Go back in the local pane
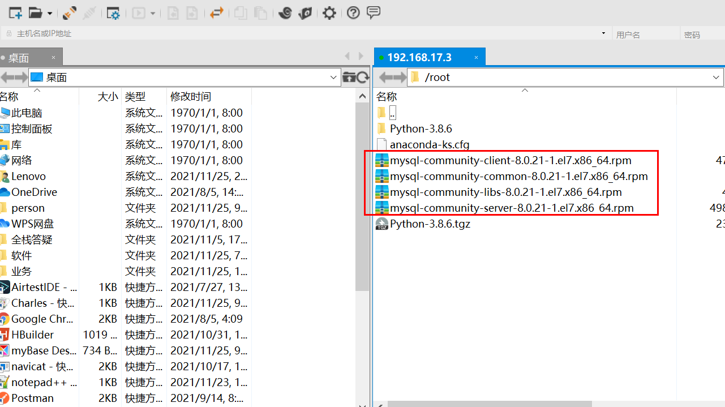This screenshot has width=725, height=407. [x=6, y=77]
